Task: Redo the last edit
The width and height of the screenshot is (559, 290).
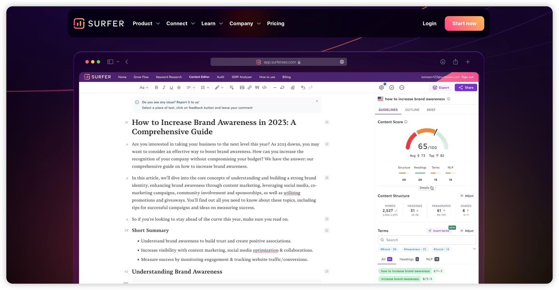Action: tap(311, 88)
